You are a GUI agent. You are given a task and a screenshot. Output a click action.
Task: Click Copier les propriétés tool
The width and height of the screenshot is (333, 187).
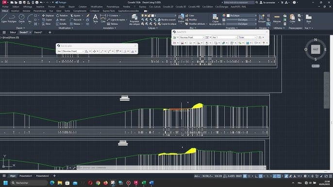coord(215,19)
